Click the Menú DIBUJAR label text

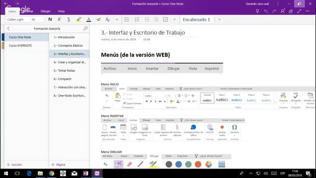click(112, 152)
